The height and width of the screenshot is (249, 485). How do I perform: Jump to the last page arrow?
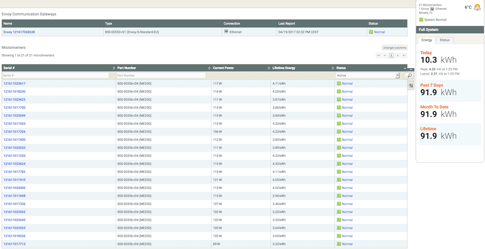pyautogui.click(x=404, y=56)
